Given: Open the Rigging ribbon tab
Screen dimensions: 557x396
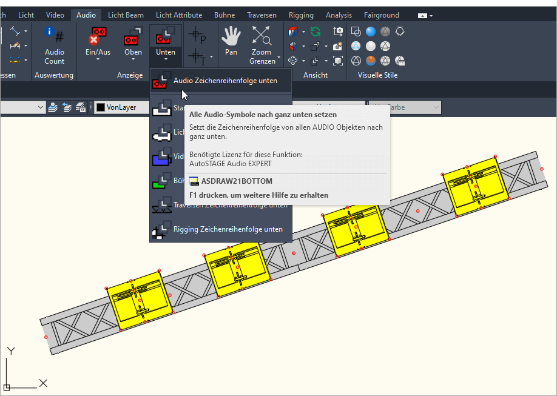Looking at the screenshot, I should (x=301, y=15).
